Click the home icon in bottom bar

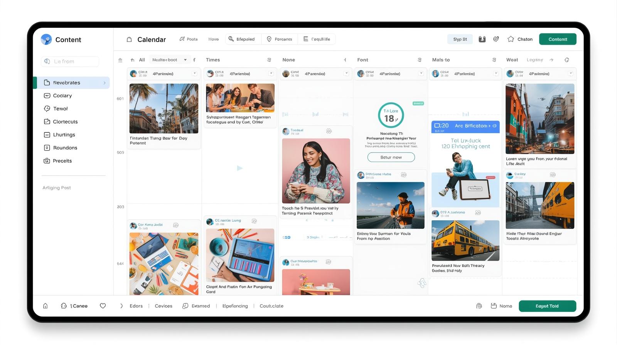[46, 306]
